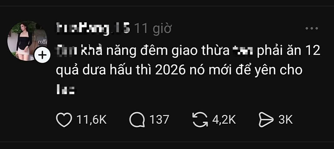Open replies via the comment bubble icon
The height and width of the screenshot is (149, 334).
tap(137, 120)
